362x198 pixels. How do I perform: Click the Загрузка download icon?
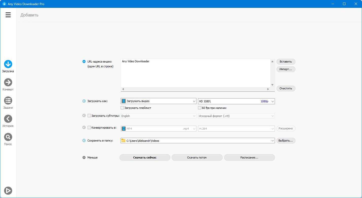[8, 64]
